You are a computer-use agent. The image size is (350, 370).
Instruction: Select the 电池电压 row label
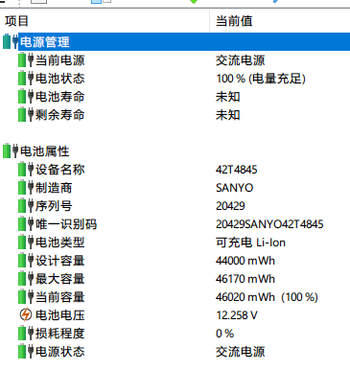[60, 315]
